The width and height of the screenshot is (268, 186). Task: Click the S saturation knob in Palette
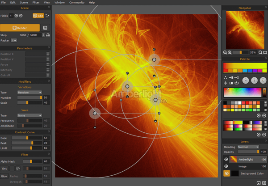[254, 80]
